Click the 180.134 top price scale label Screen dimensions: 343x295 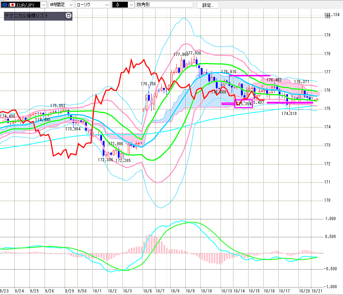coord(332,15)
